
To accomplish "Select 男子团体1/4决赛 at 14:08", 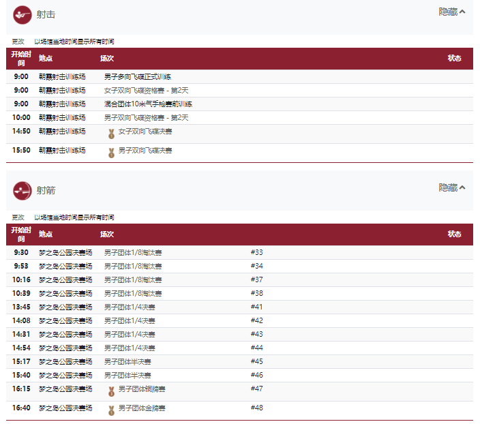I will [x=130, y=321].
